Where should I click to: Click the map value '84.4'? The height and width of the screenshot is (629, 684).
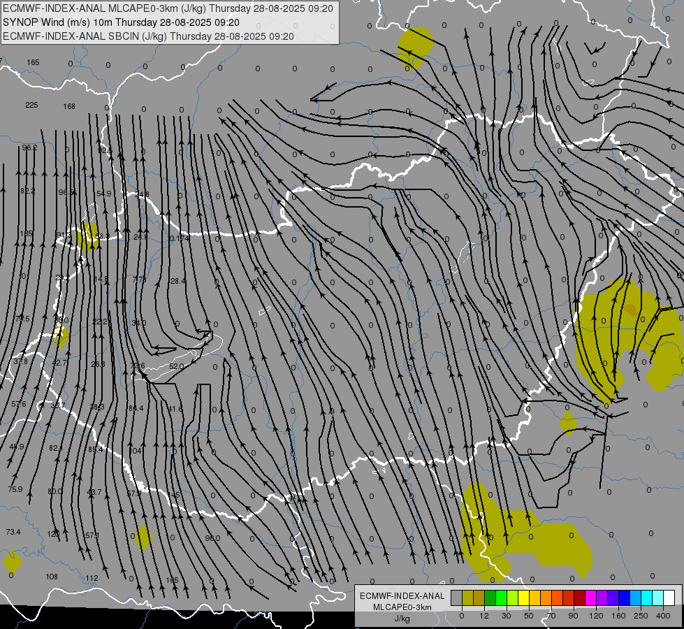pos(136,408)
